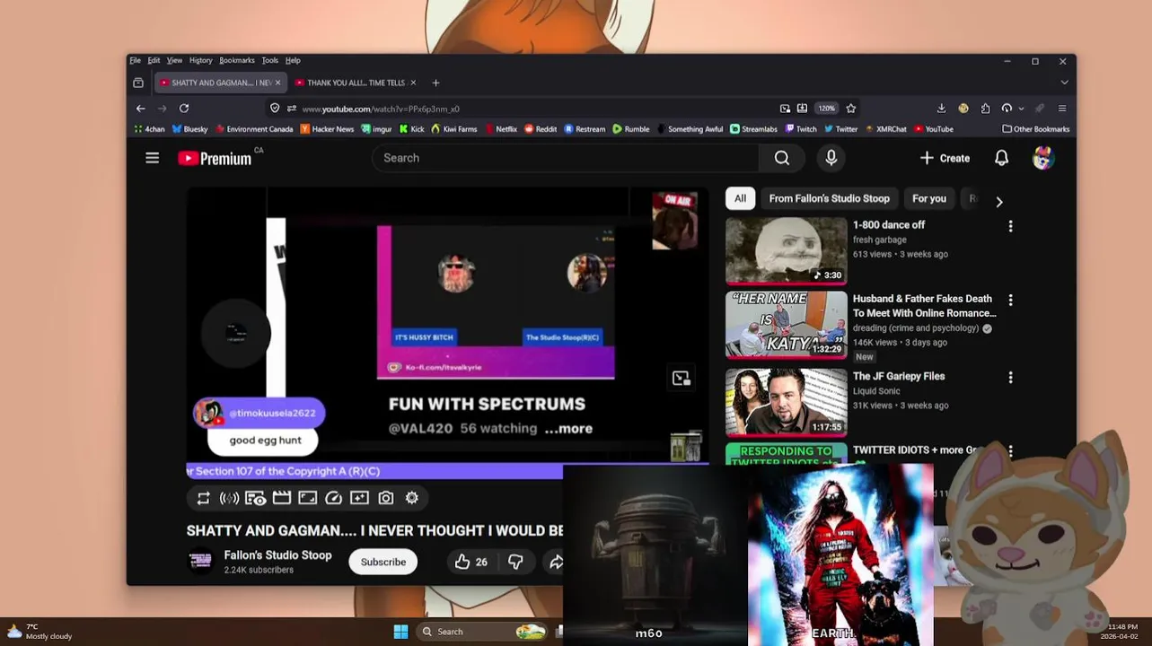The width and height of the screenshot is (1152, 646).
Task: Toggle cinema mode clapperboard icon
Action: click(282, 498)
